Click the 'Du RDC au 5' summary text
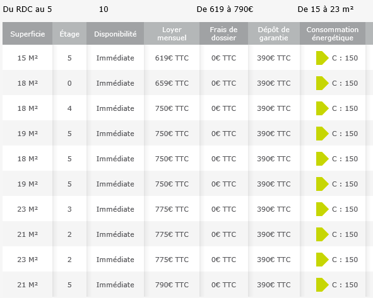The image size is (373, 298). (27, 9)
